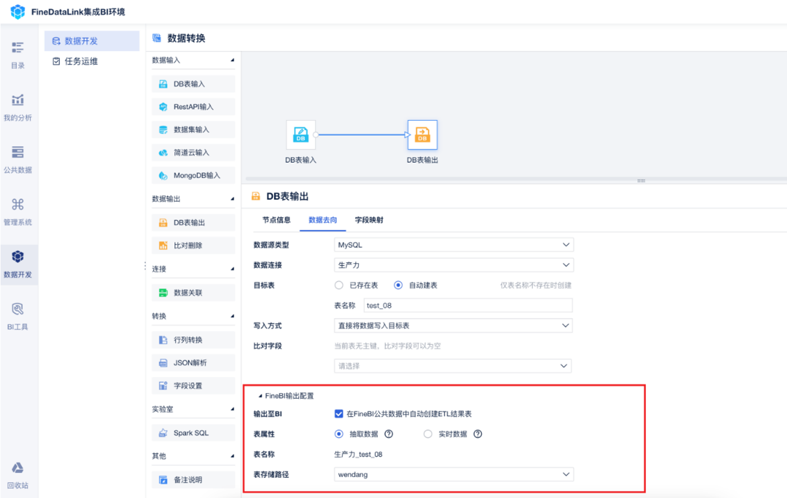Click the horizontal panel resize handle
The image size is (787, 498).
tap(641, 180)
